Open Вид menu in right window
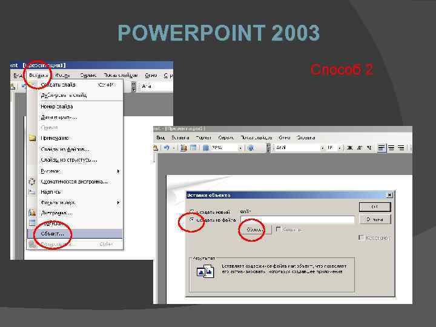The height and width of the screenshot is (327, 436). tap(160, 137)
